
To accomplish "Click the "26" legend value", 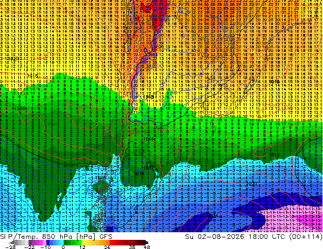I will tap(107, 247).
